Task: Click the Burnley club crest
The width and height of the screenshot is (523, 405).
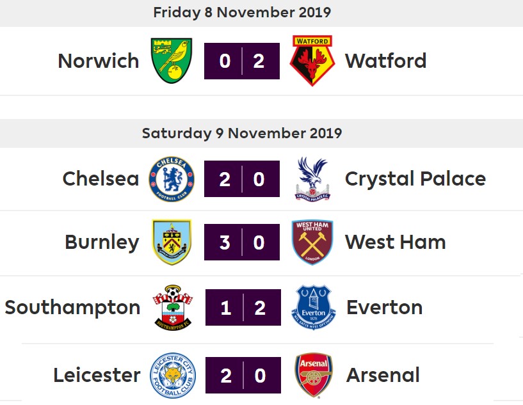Action: tap(172, 242)
